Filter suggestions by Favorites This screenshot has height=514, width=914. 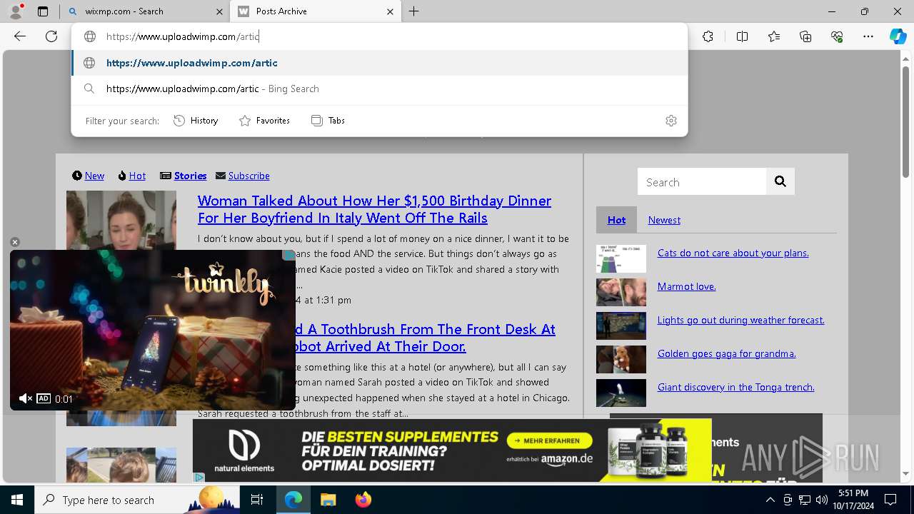[264, 121]
